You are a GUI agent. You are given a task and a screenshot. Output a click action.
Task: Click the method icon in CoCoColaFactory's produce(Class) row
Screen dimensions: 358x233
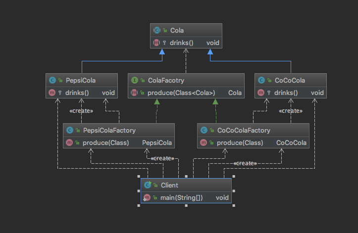[x=204, y=142]
